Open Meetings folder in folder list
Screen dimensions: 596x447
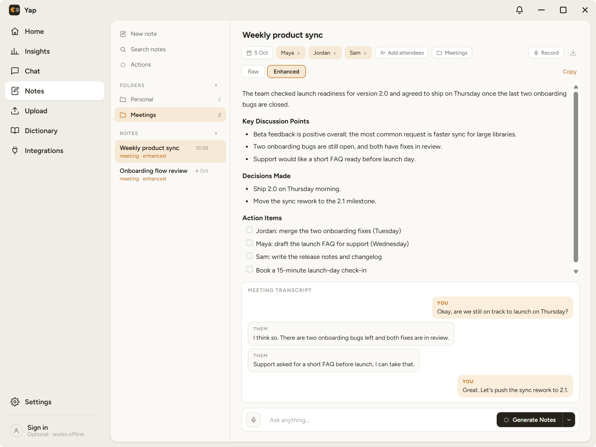(171, 115)
